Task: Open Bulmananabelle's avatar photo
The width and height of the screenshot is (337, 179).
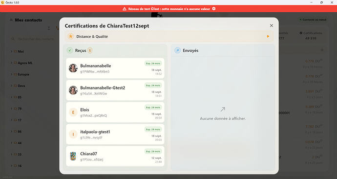Action: click(73, 68)
